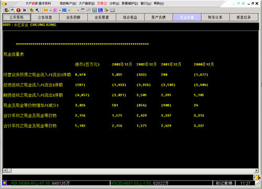This screenshot has height=189, width=262.
Task: Expand the dropdown arrow next to SH
Action: pos(51,10)
